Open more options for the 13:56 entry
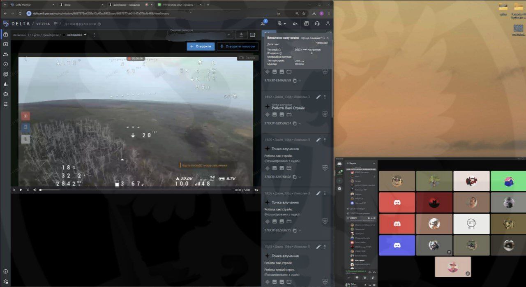This screenshot has width=526, height=287. click(x=325, y=193)
